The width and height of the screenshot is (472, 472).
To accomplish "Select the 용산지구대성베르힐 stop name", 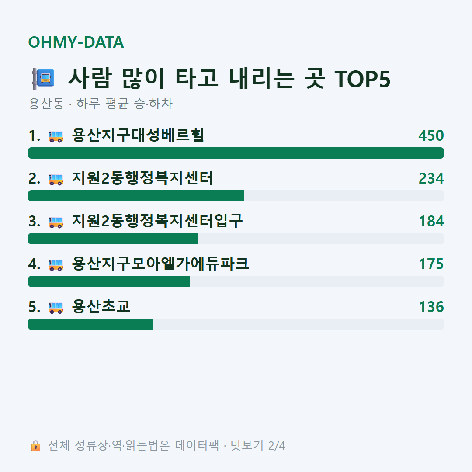I will click(138, 135).
